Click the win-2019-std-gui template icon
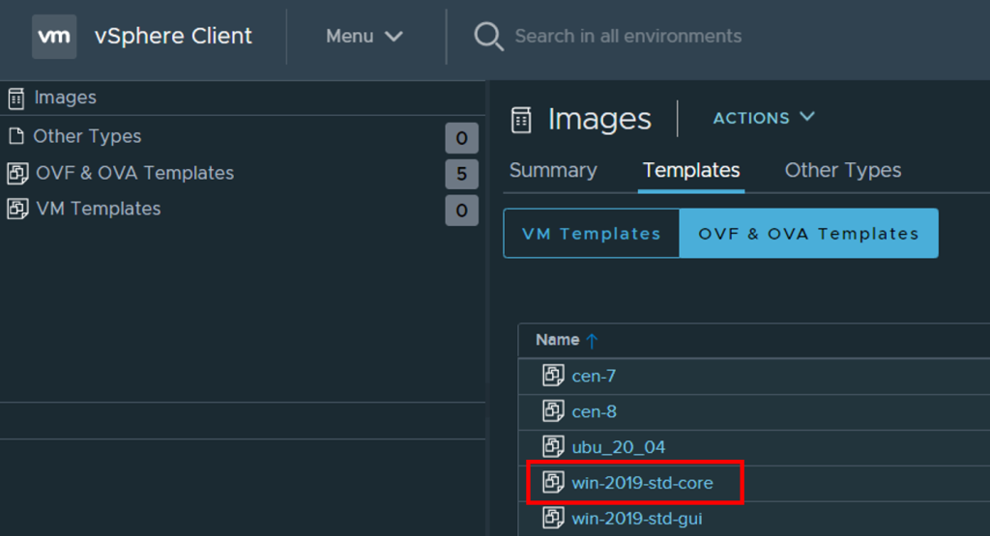990x536 pixels. [553, 518]
